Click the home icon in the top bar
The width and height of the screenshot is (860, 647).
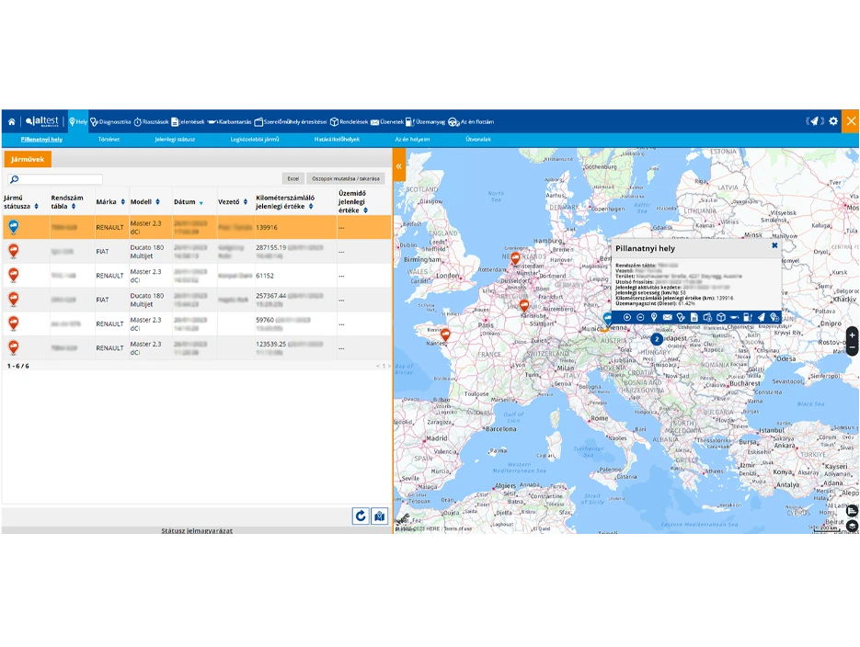tap(11, 121)
